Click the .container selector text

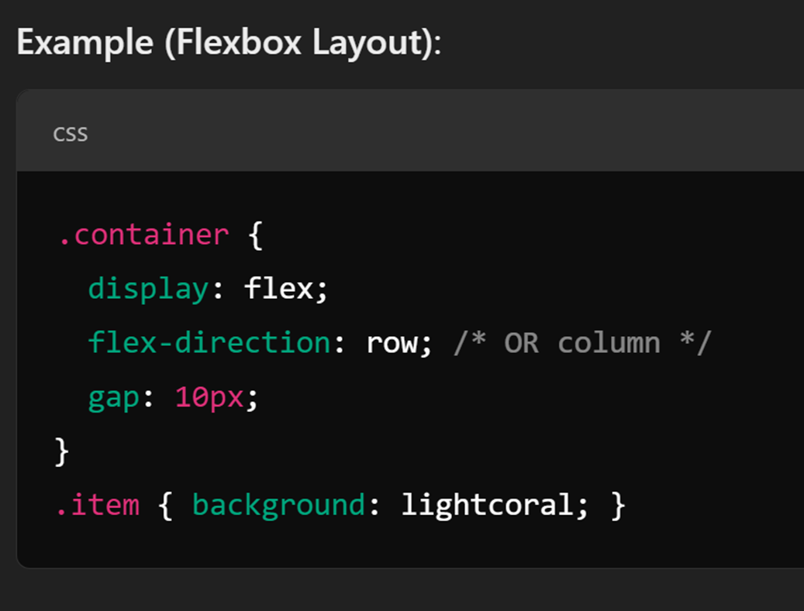click(143, 234)
